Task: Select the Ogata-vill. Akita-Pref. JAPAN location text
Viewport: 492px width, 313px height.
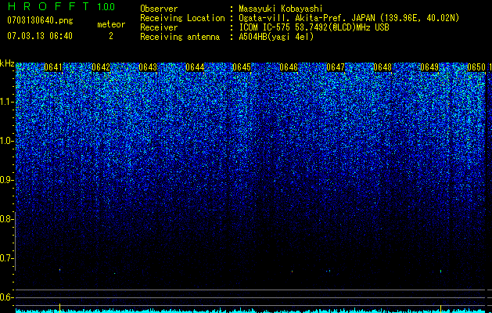Action: (349, 18)
